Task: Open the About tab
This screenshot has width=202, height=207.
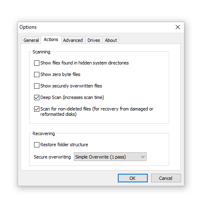Action: [111, 40]
